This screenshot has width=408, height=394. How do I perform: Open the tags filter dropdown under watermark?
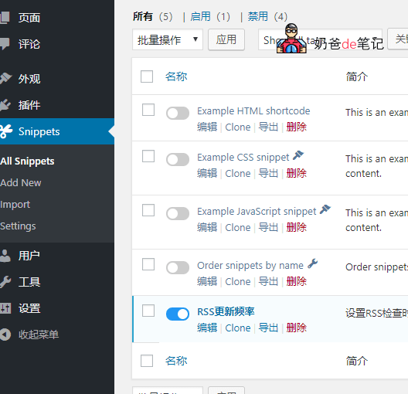pos(321,39)
